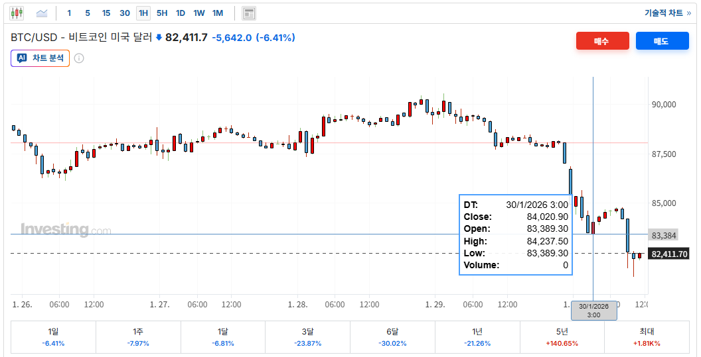
Task: Show the 최대 maximum range
Action: (647, 337)
